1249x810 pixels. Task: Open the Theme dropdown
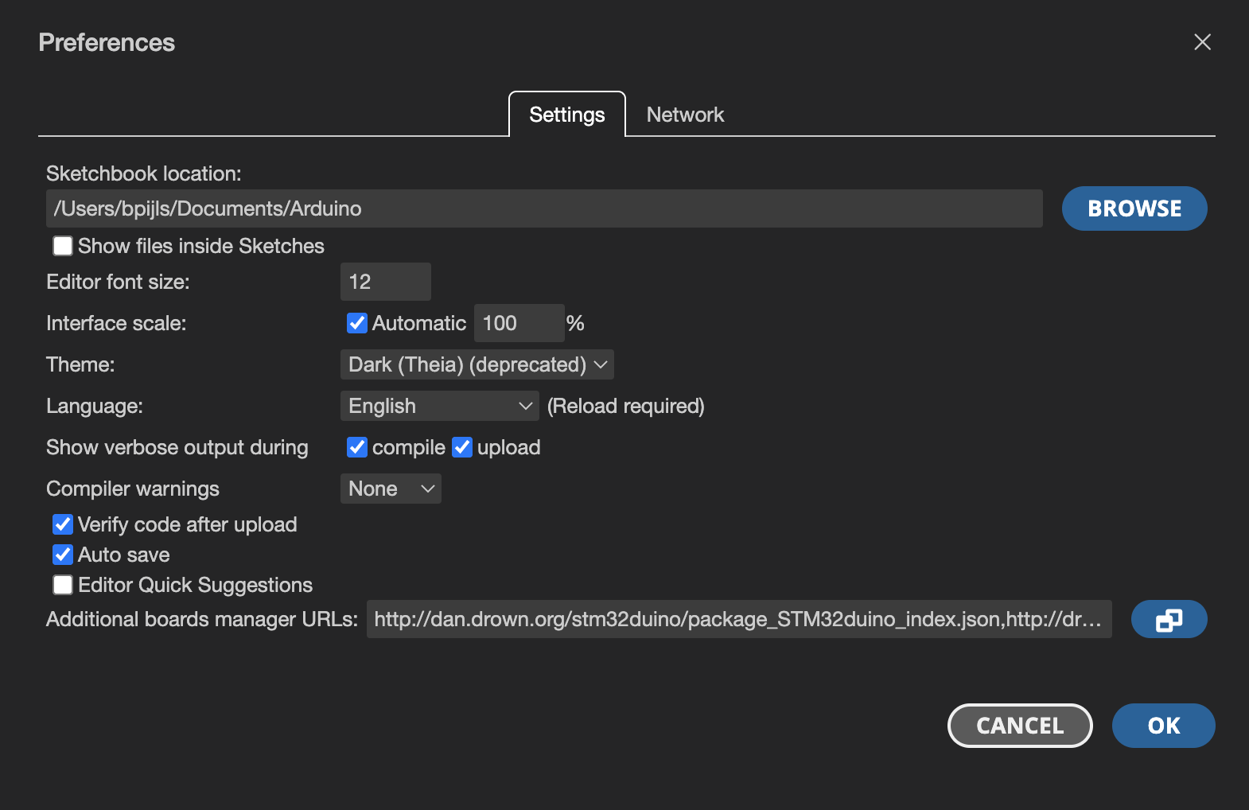pos(477,364)
